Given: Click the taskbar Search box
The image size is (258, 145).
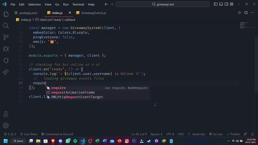Looking at the screenshot, I should (x=19, y=141).
